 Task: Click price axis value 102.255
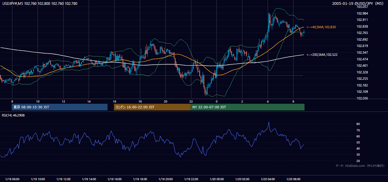coord(362,79)
